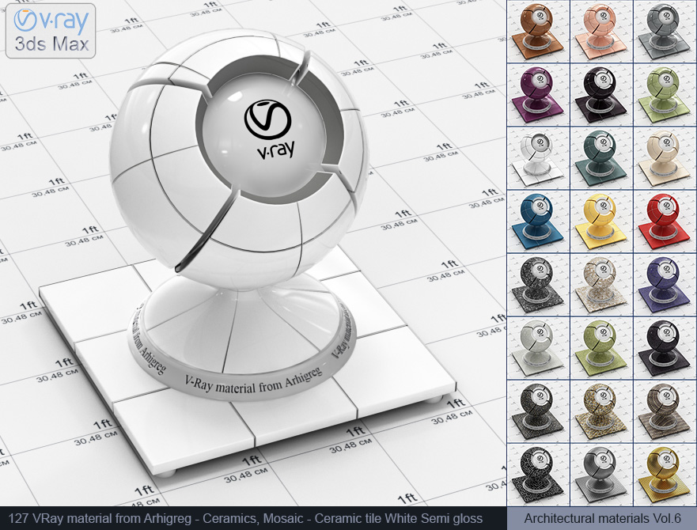Select the dark teal tile material thumbnail
697x530 pixels.
coord(601,158)
